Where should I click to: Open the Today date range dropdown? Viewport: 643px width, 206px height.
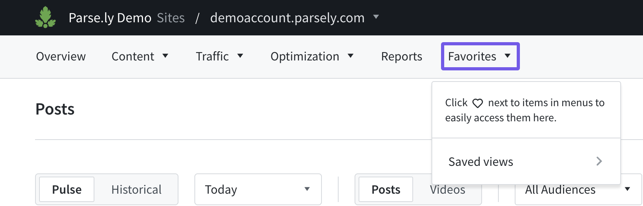pos(258,189)
